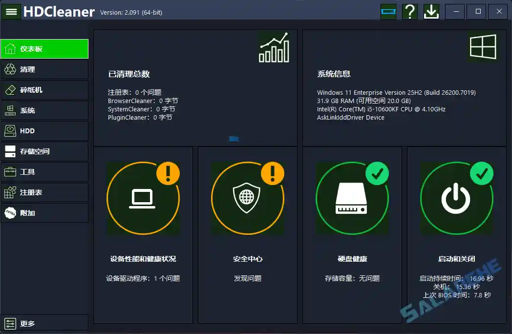Click the Windows logo on the system info panel
The height and width of the screenshot is (334, 512).
[x=483, y=47]
